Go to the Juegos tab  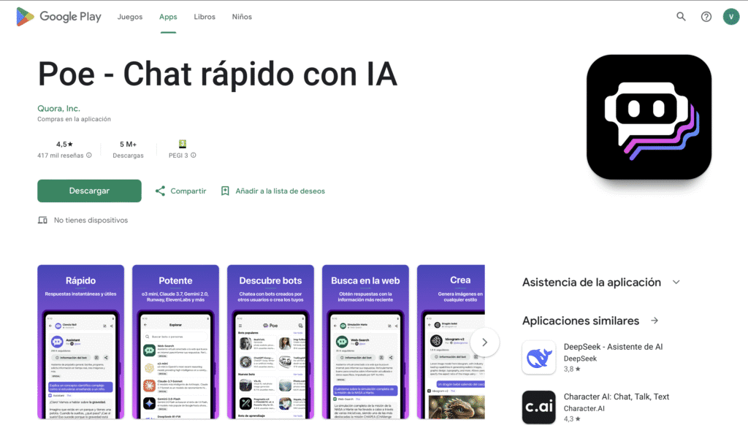(130, 17)
